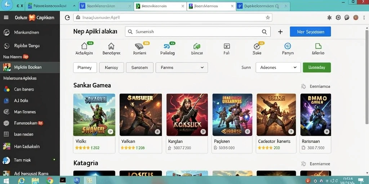Screen dimensions: 369x184
Task: Switch to the Nesnukleonoin browser tab
Action: coord(160,6)
